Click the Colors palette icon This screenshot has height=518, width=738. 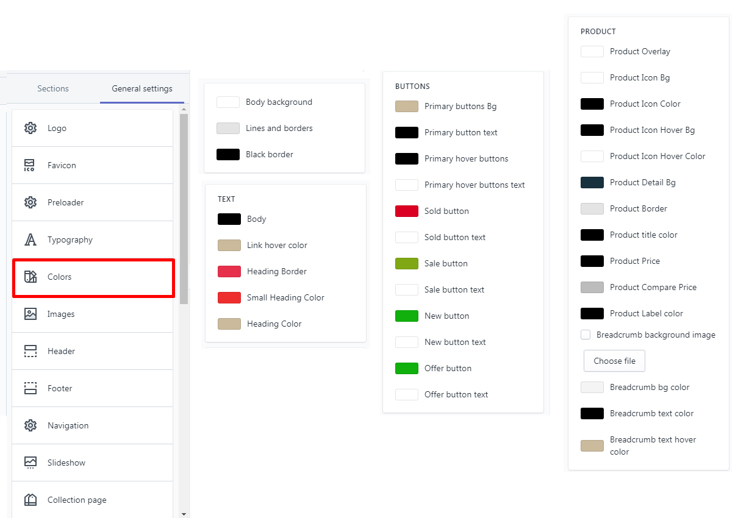click(30, 277)
